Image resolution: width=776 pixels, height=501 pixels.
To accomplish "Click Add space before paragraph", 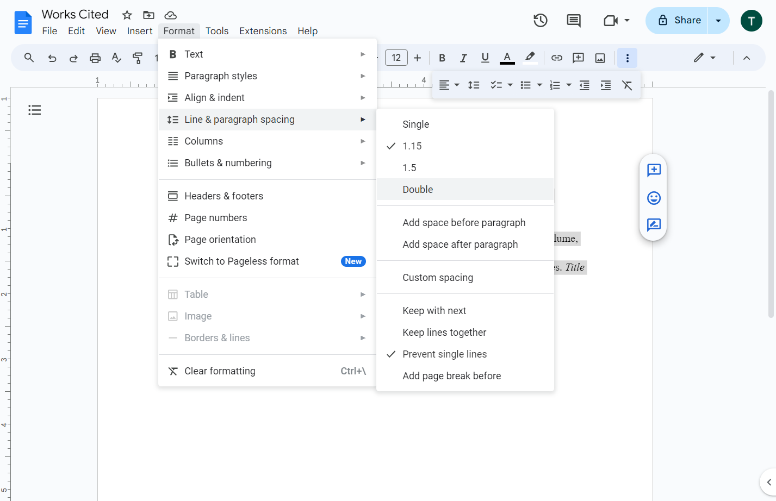I will [x=465, y=222].
